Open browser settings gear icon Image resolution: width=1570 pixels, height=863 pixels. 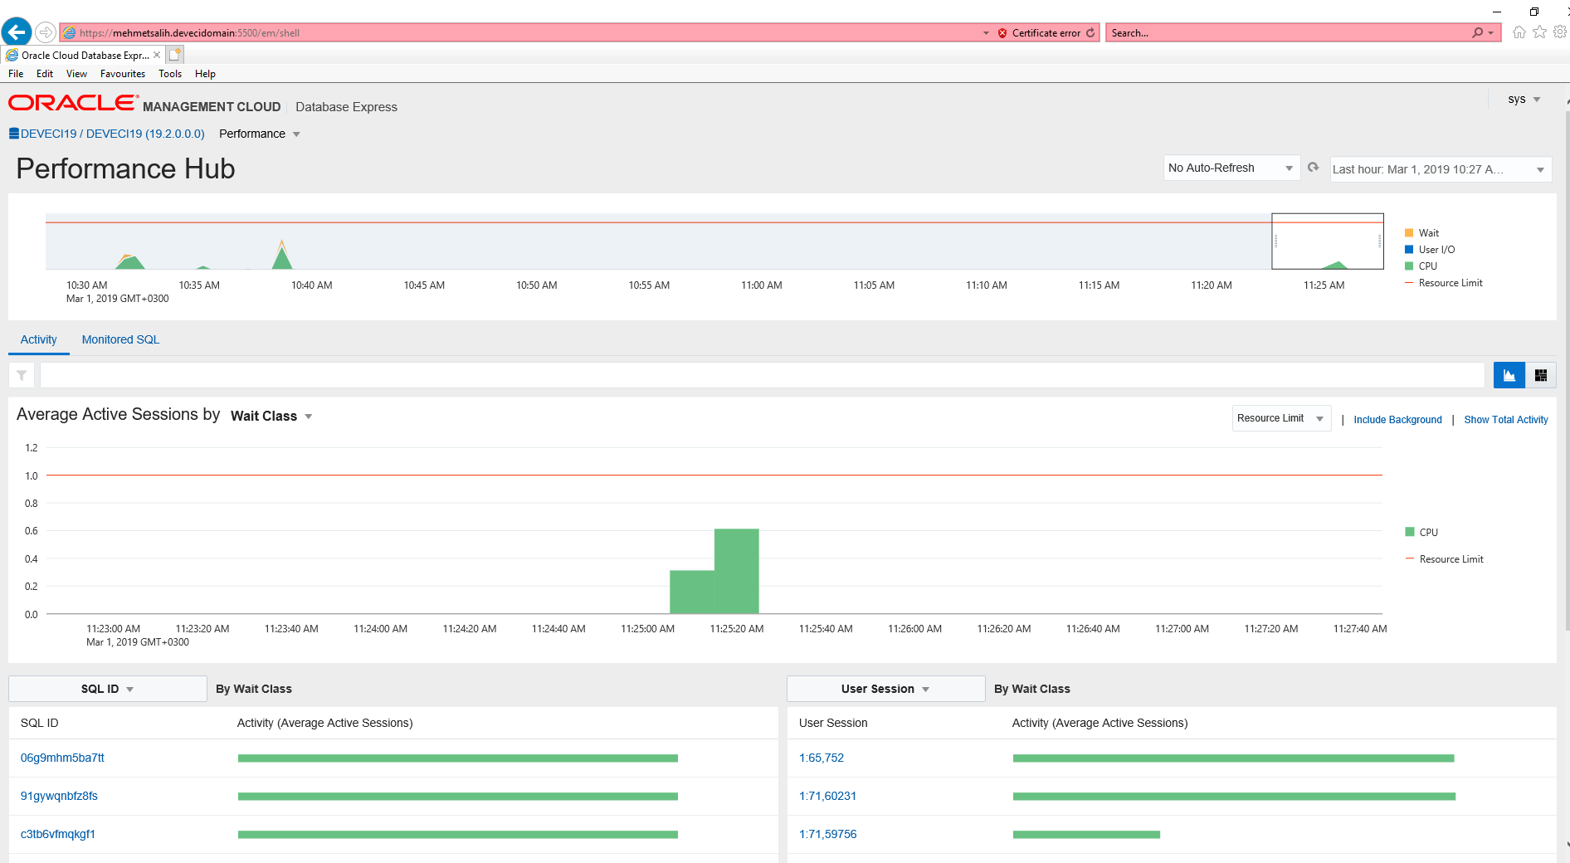(1559, 32)
